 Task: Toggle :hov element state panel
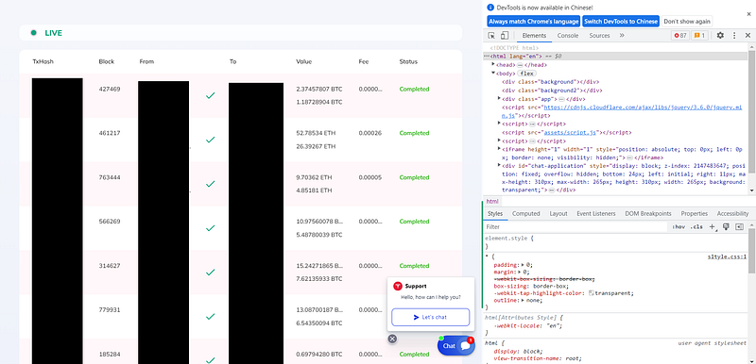tap(679, 227)
